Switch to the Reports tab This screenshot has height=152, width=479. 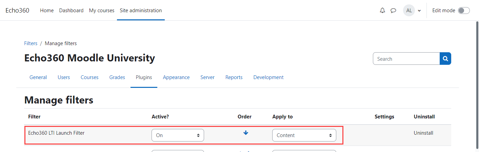(x=234, y=77)
